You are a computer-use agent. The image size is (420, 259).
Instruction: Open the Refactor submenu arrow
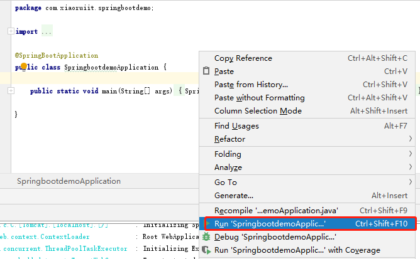(411, 139)
